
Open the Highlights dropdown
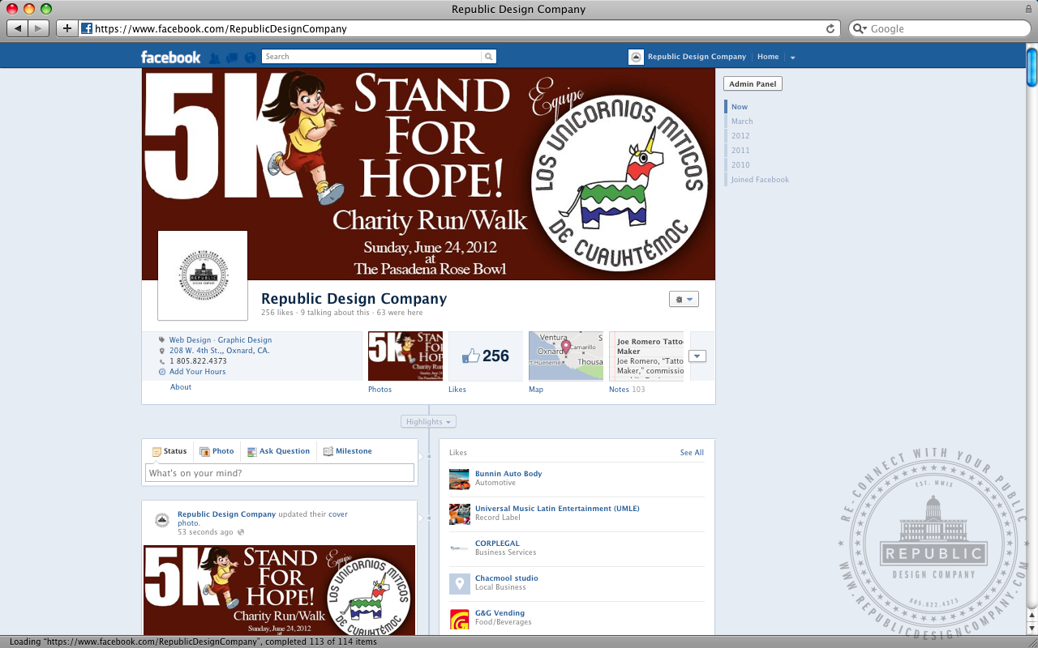(428, 422)
